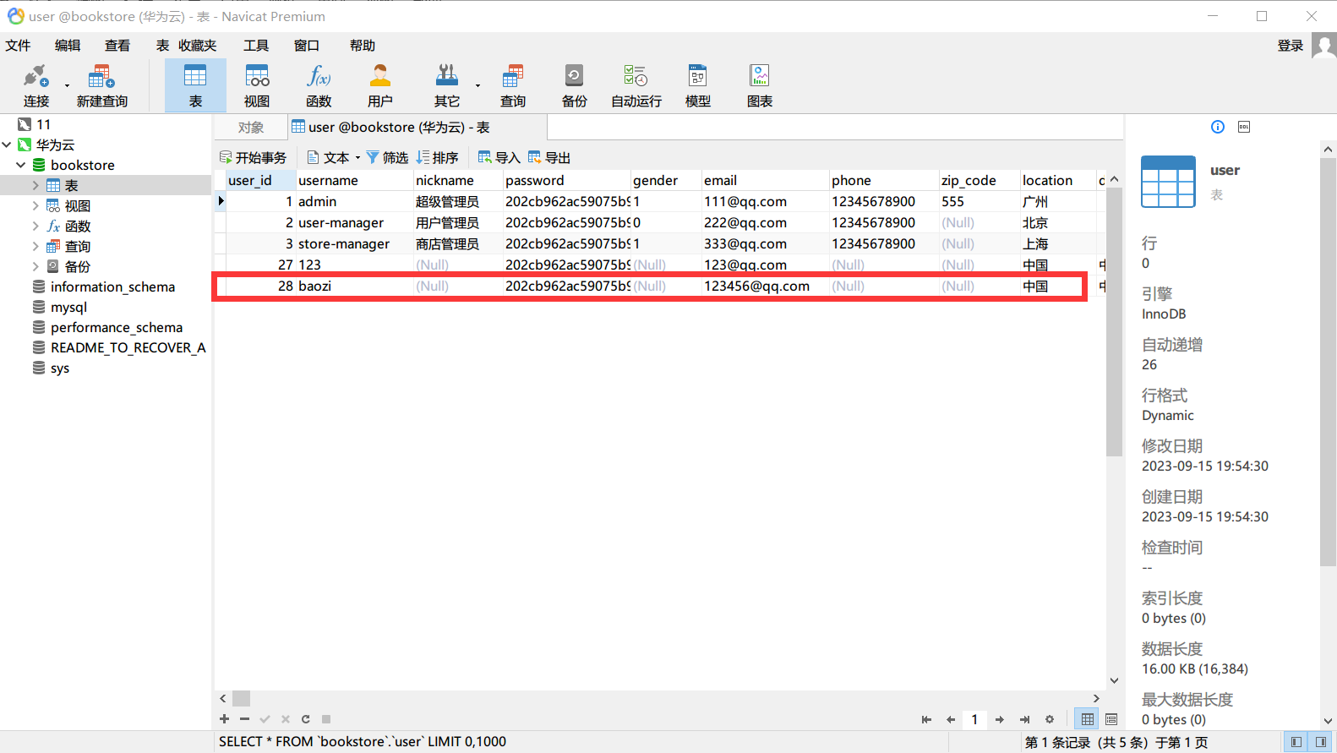This screenshot has height=753, width=1337.
Task: Open the page settings gear icon
Action: (1050, 719)
